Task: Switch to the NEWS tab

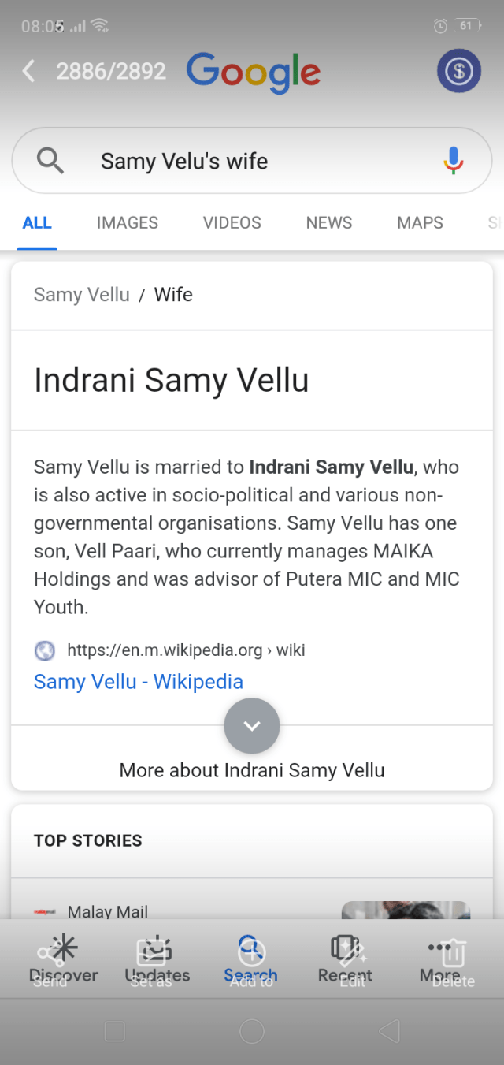Action: pyautogui.click(x=329, y=223)
